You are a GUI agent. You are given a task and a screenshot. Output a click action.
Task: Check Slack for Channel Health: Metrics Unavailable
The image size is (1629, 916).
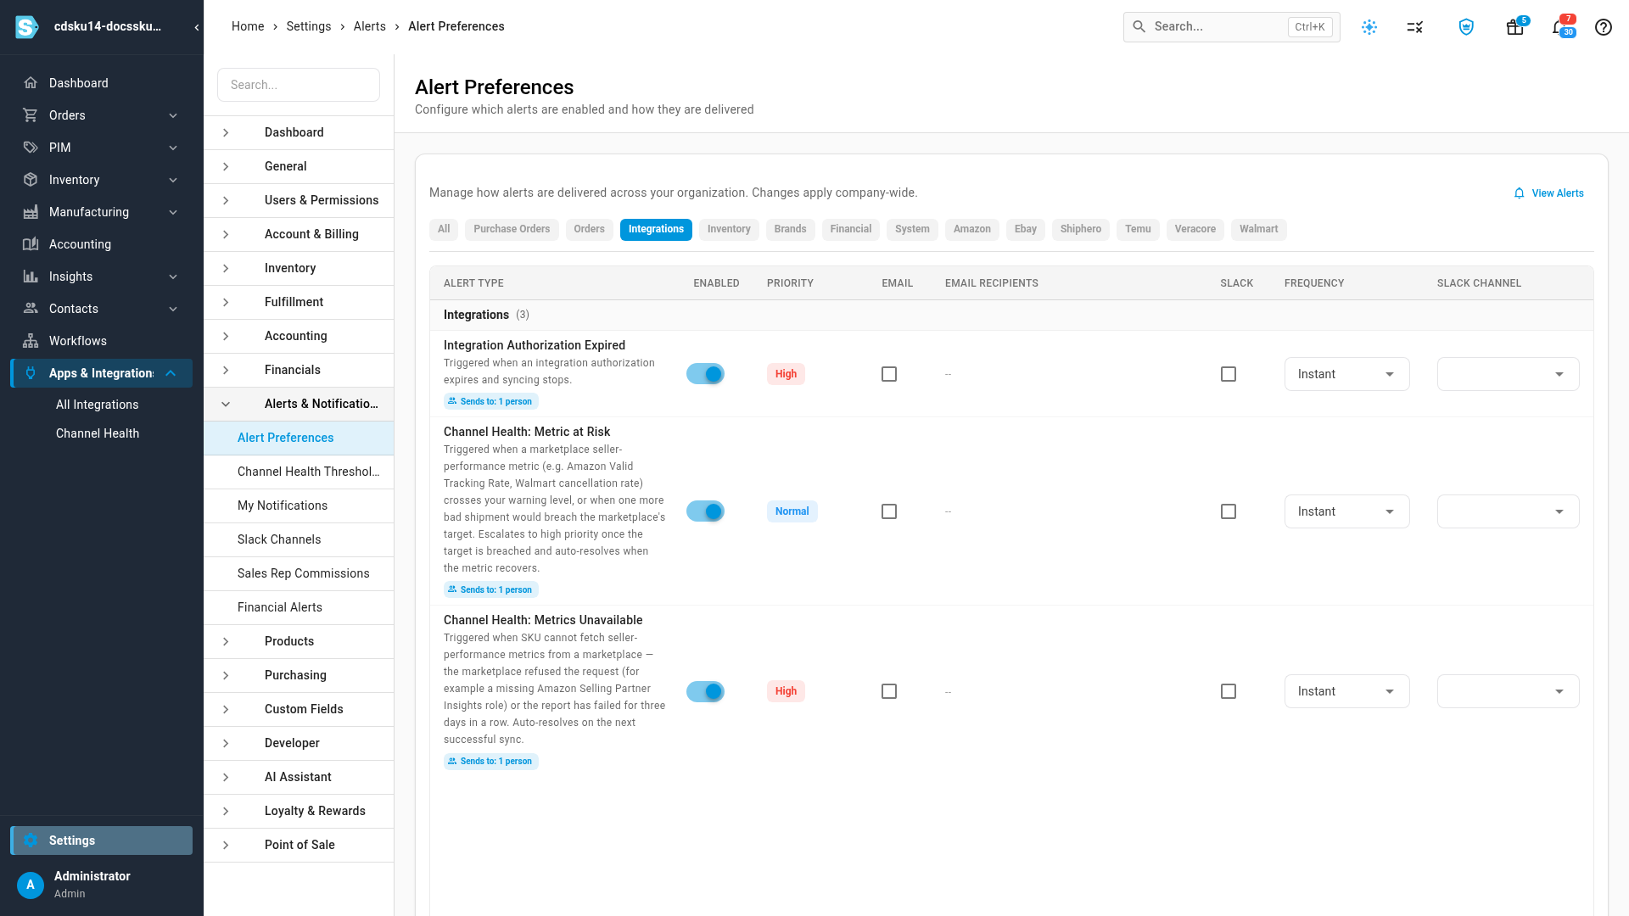(1229, 691)
